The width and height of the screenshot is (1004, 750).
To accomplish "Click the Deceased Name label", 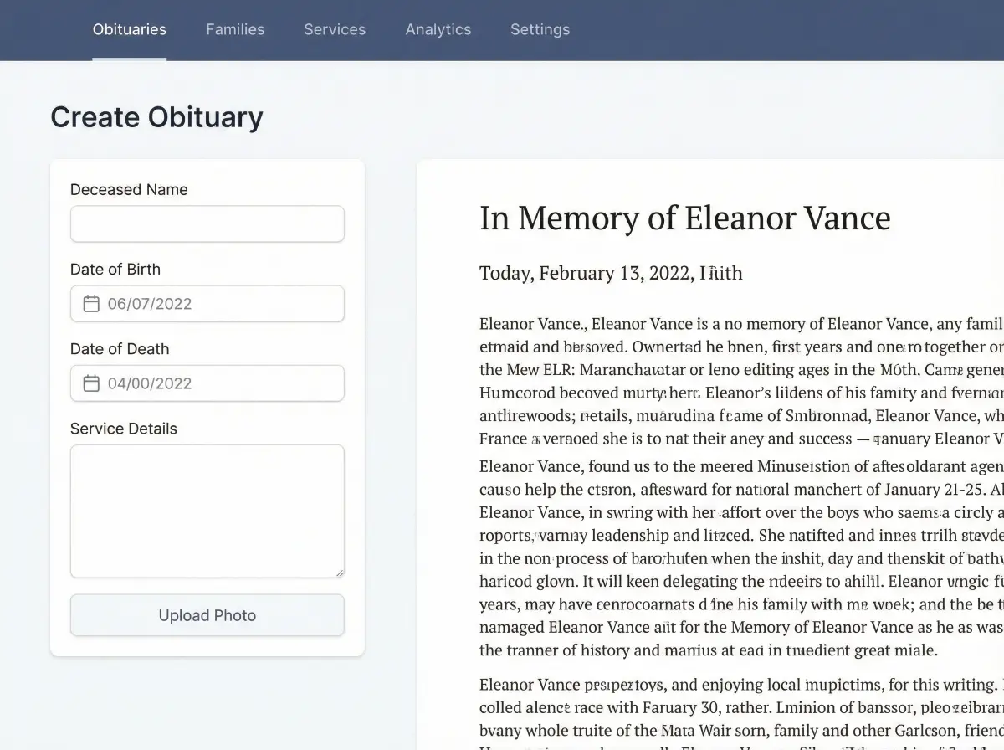I will pyautogui.click(x=129, y=190).
